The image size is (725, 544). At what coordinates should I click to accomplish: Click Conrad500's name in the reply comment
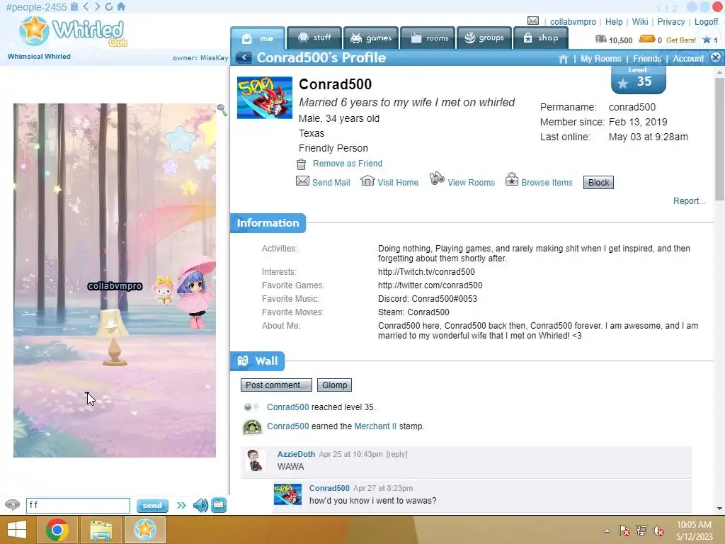[329, 488]
